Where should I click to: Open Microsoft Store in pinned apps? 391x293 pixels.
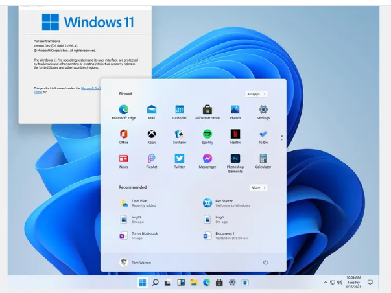tap(207, 112)
